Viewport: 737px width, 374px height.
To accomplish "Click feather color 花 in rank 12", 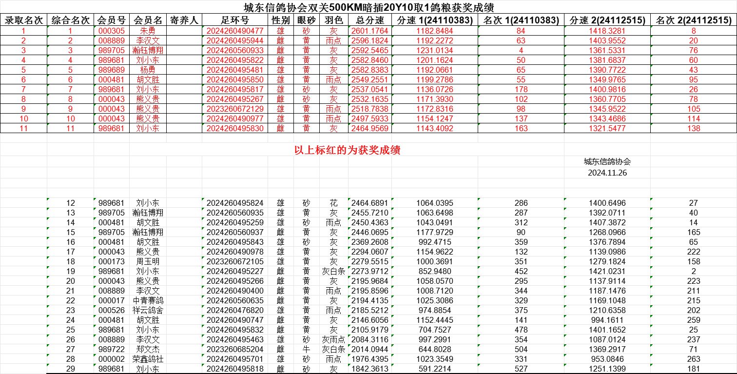I will tap(333, 203).
